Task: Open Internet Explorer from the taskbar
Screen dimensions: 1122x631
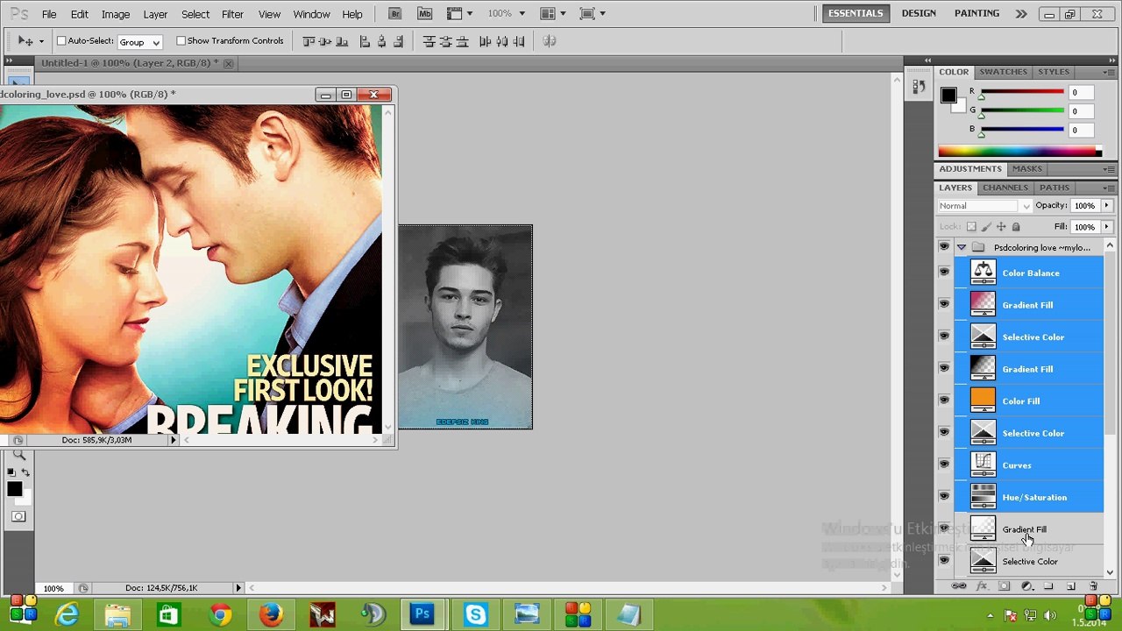Action: click(67, 614)
